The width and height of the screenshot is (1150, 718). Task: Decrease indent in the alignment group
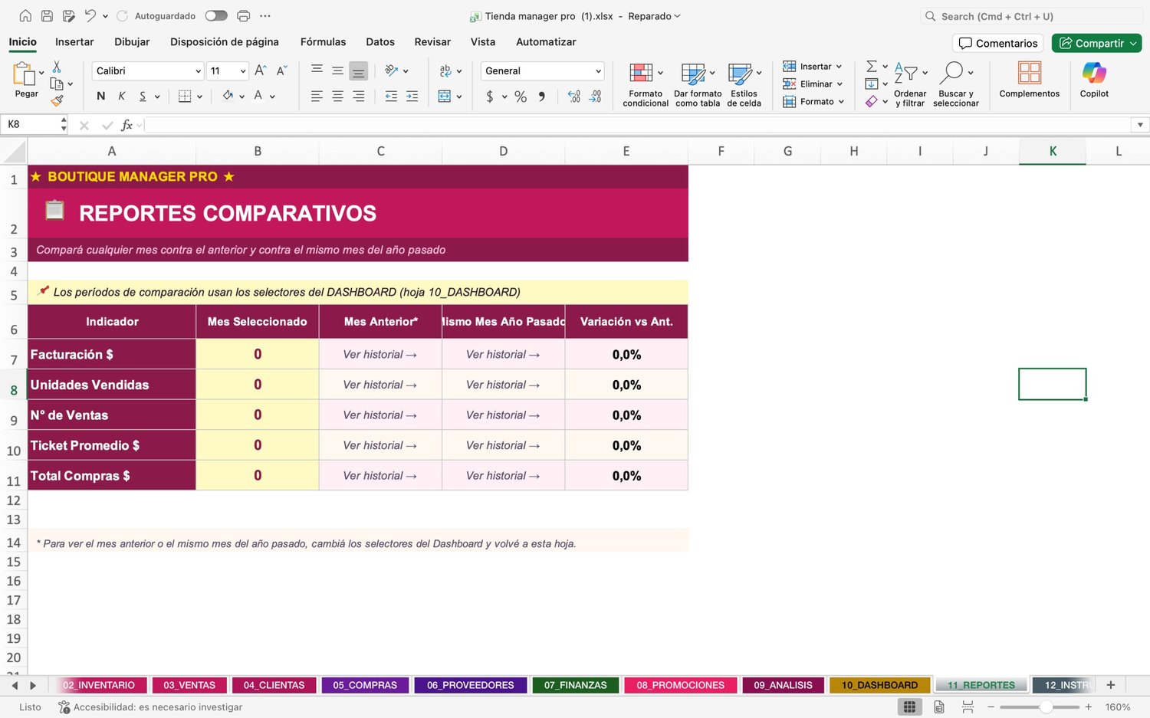[391, 96]
